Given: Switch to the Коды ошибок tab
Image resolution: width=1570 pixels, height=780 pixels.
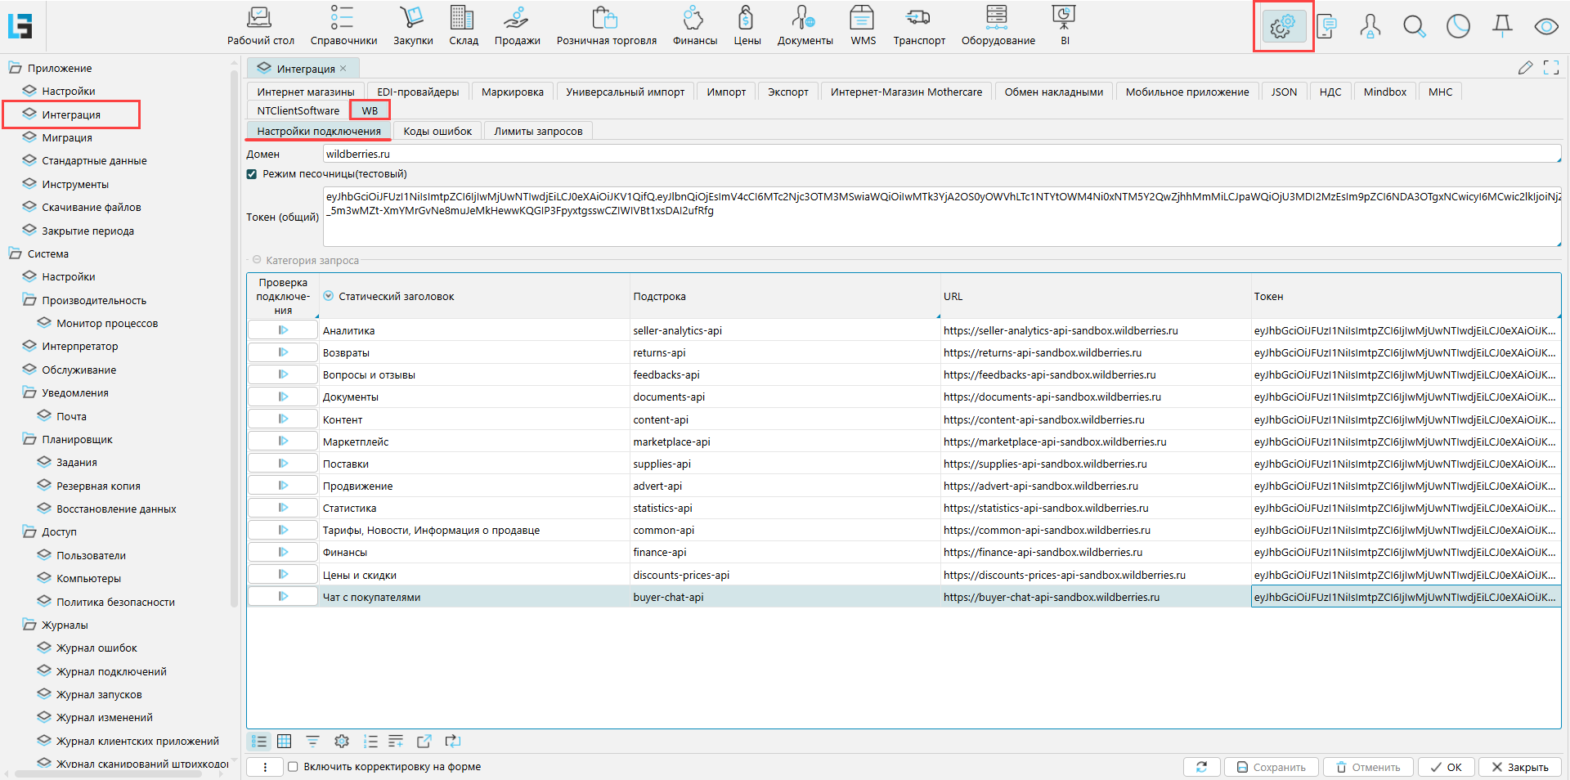Looking at the screenshot, I should click(x=437, y=131).
